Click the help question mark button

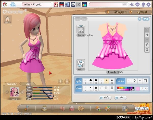pos(139,19)
